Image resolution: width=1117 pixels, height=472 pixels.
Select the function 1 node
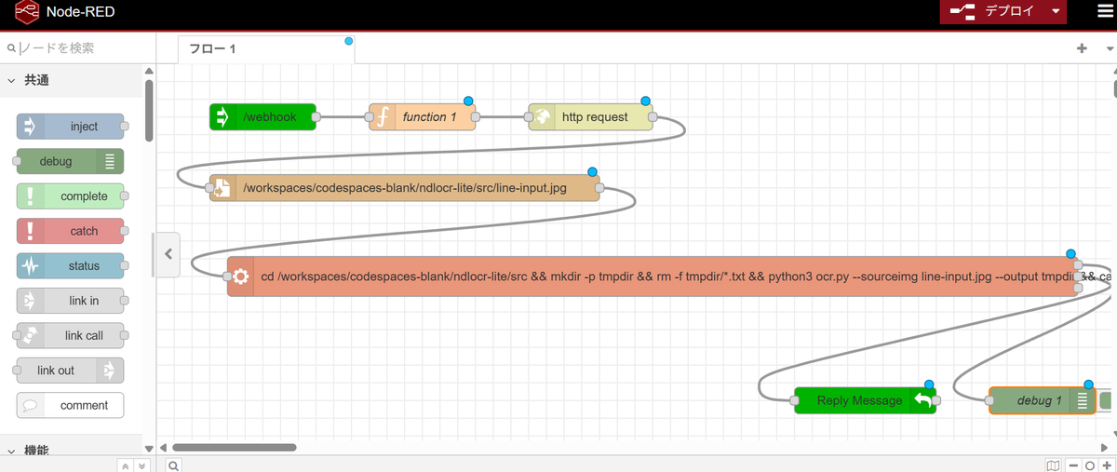coord(423,117)
